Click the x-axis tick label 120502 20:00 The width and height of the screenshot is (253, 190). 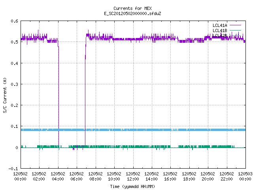coord(208,177)
